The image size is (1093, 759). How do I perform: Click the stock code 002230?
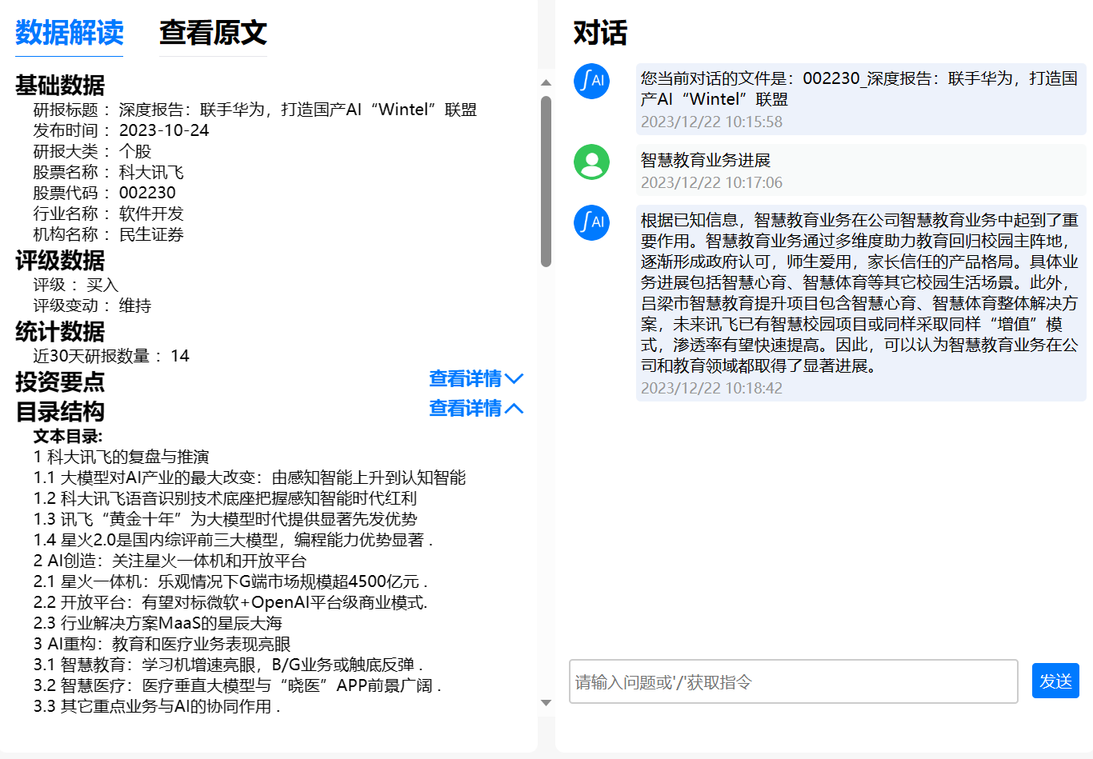(147, 193)
